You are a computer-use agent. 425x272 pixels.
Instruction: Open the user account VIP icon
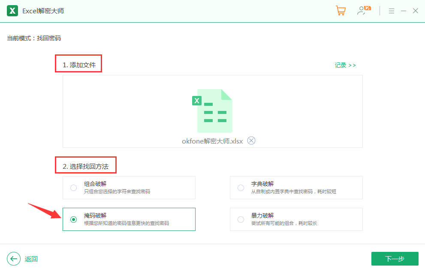coord(364,10)
